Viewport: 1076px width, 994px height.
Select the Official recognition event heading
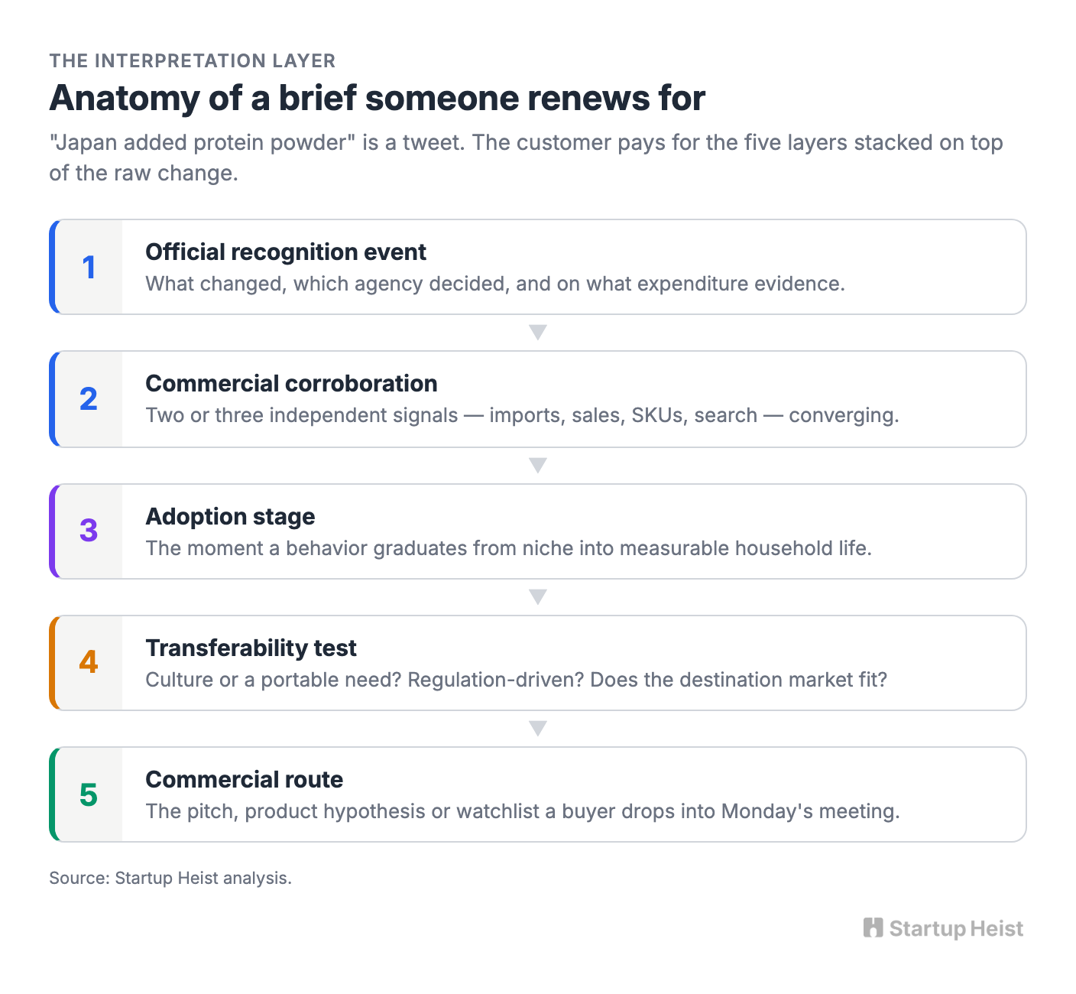(x=286, y=252)
